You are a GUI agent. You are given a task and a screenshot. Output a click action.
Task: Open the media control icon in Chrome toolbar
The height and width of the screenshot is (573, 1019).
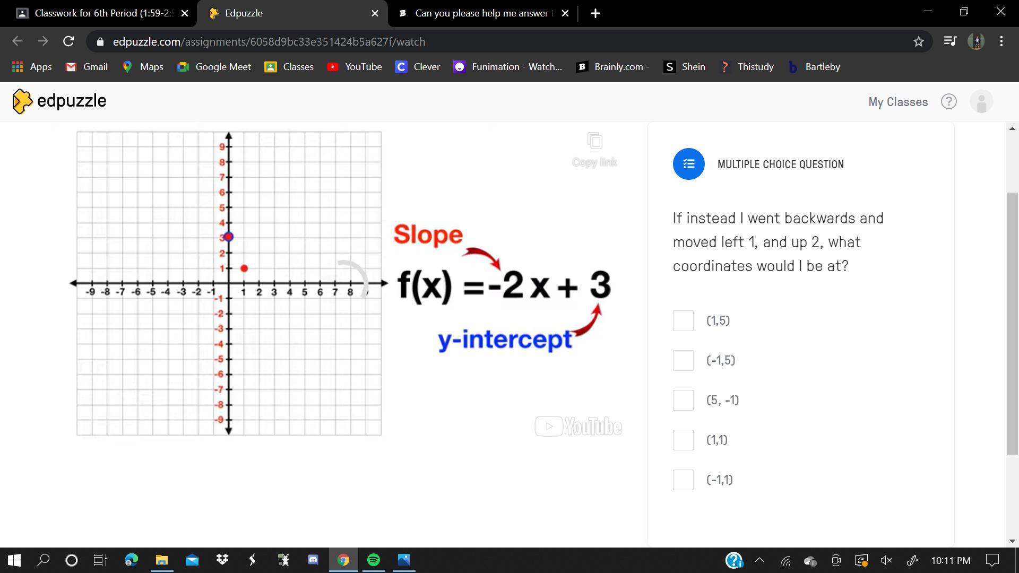coord(949,41)
